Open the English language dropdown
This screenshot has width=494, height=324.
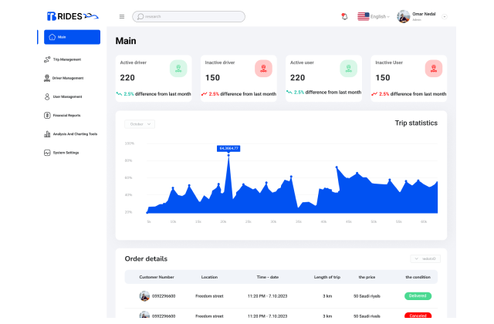[374, 16]
